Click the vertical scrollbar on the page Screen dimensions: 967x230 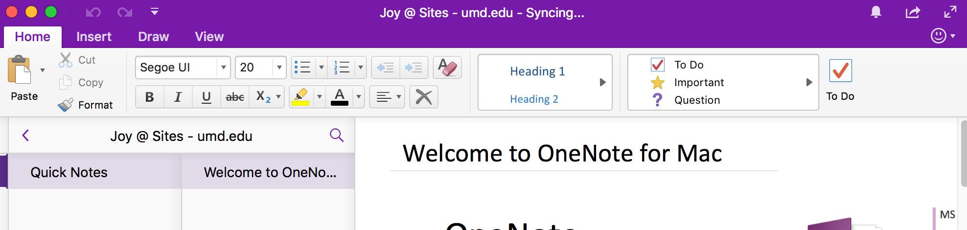[964, 154]
